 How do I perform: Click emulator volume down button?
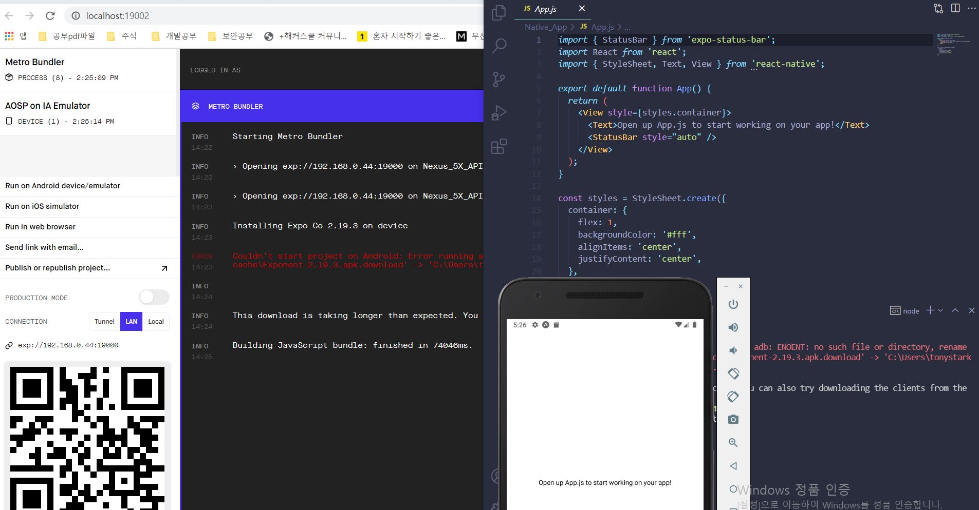tap(733, 350)
